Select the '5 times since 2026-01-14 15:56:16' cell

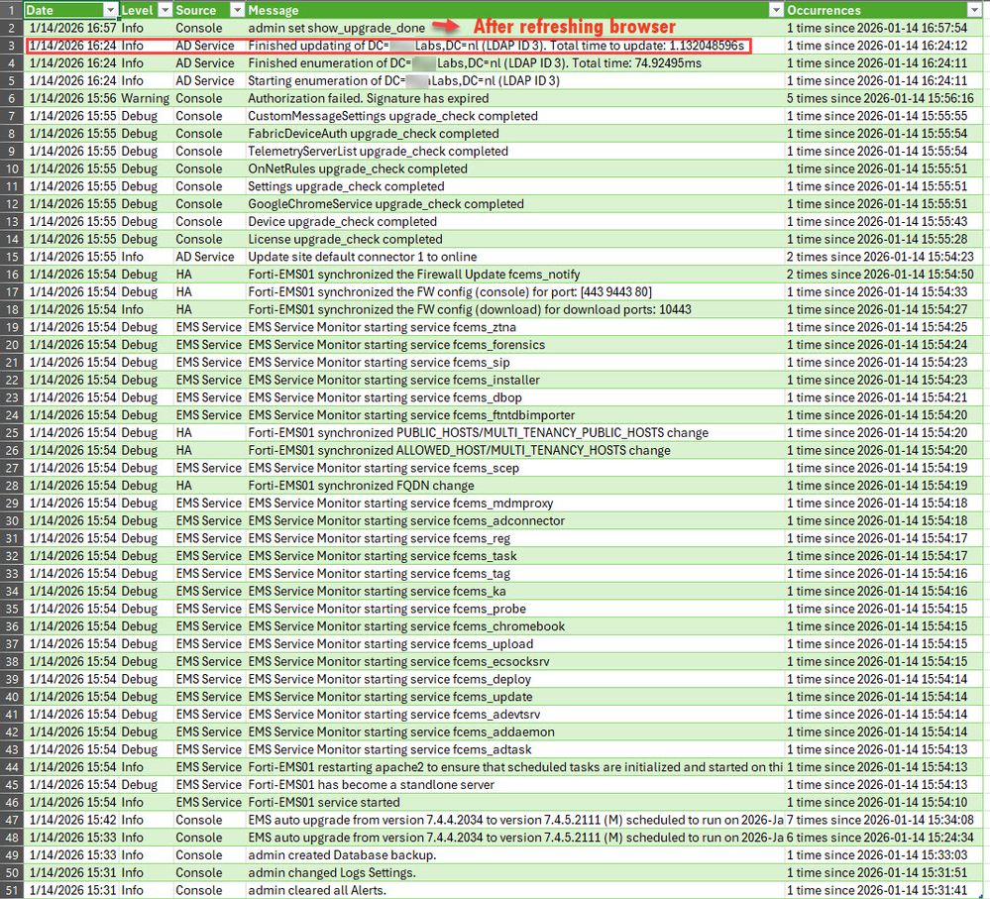pos(872,98)
